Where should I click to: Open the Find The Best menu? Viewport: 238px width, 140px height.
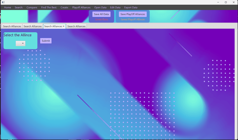point(49,7)
